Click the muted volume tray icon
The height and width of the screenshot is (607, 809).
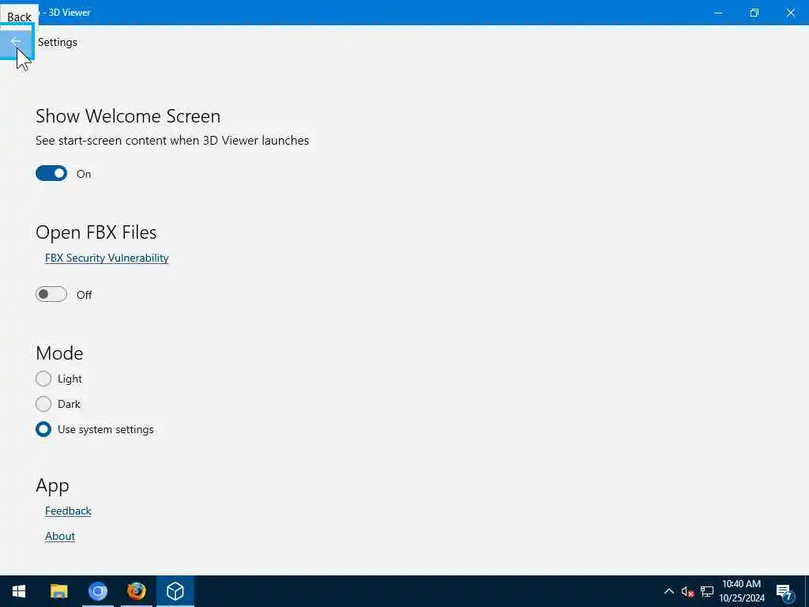[x=687, y=591]
